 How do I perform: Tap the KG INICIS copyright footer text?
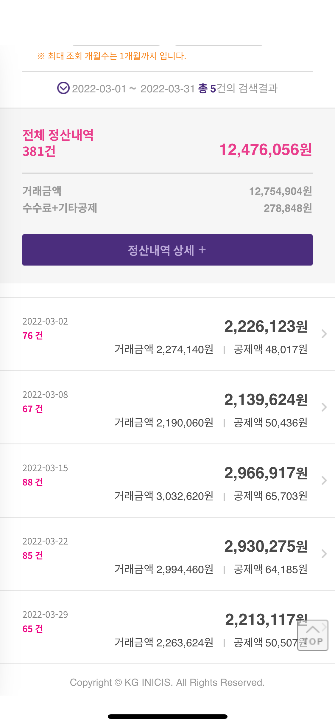pos(167,682)
